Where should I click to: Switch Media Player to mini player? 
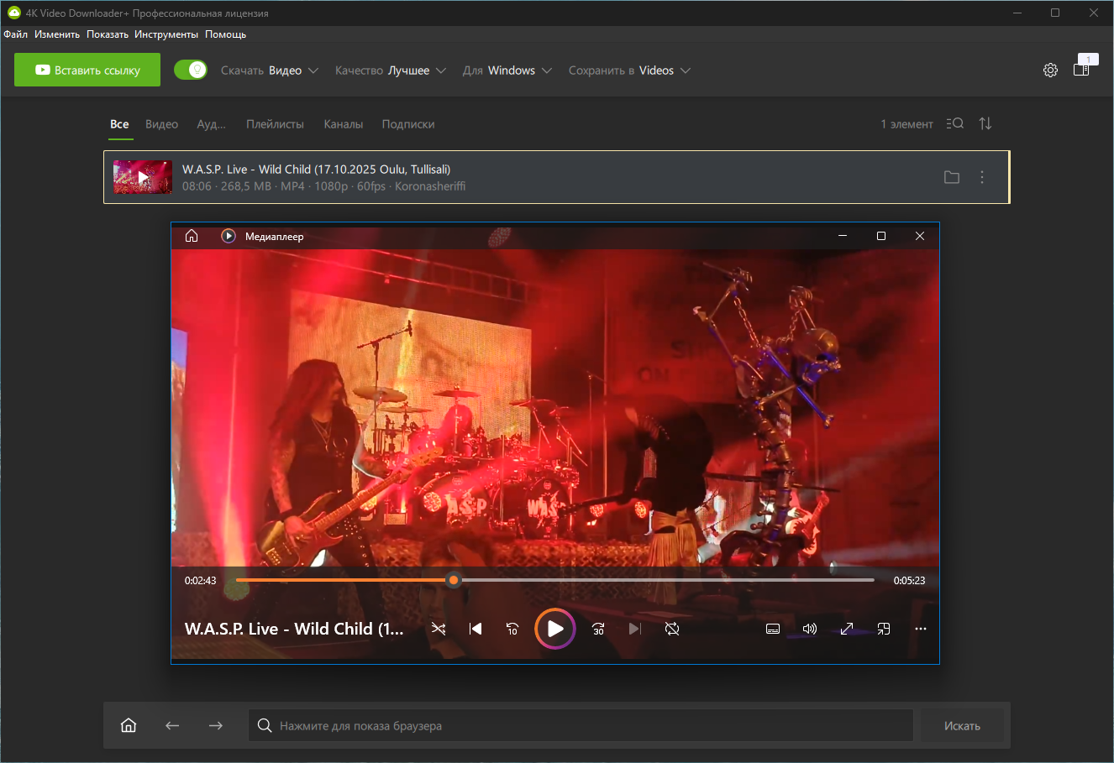coord(884,629)
